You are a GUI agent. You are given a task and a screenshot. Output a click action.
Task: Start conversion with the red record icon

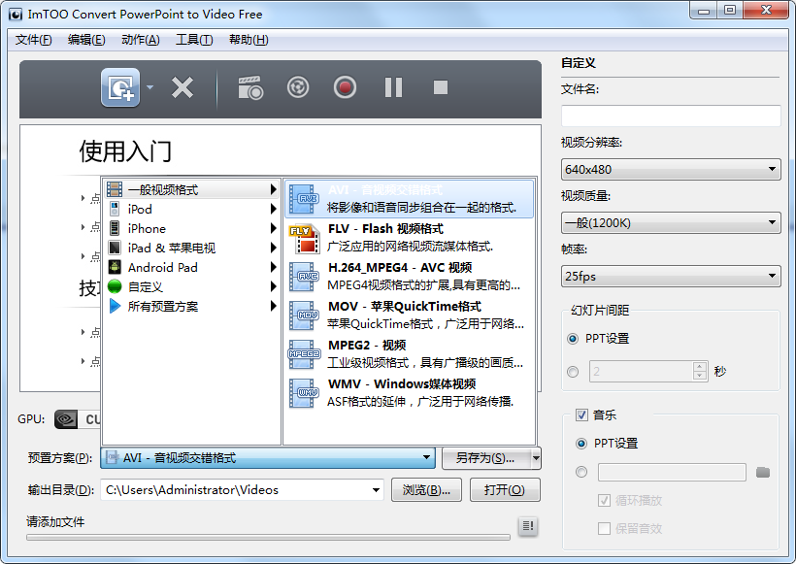tap(345, 87)
